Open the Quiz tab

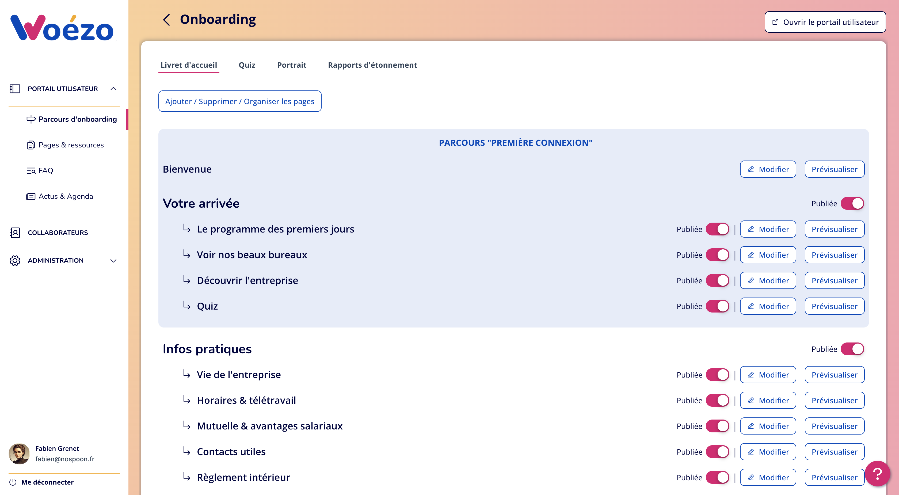(247, 65)
